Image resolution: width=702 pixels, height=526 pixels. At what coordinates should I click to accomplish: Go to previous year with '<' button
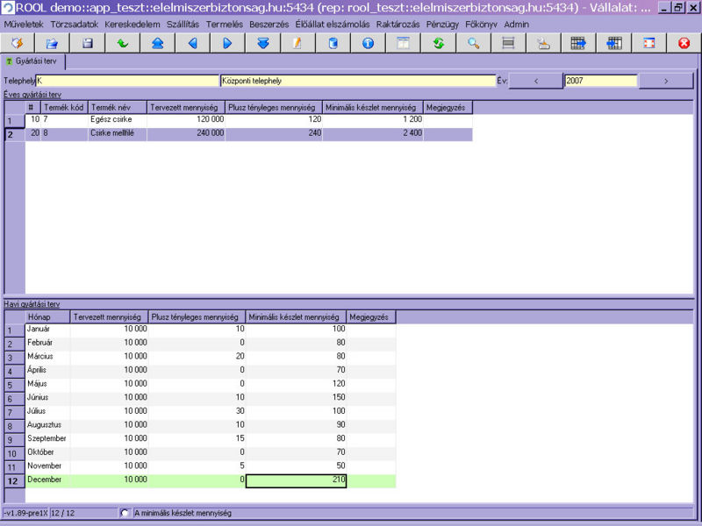point(535,81)
